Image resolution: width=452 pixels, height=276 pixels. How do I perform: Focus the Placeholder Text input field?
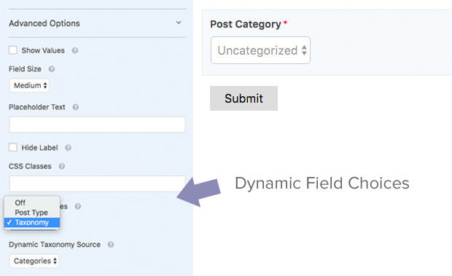[x=97, y=125]
